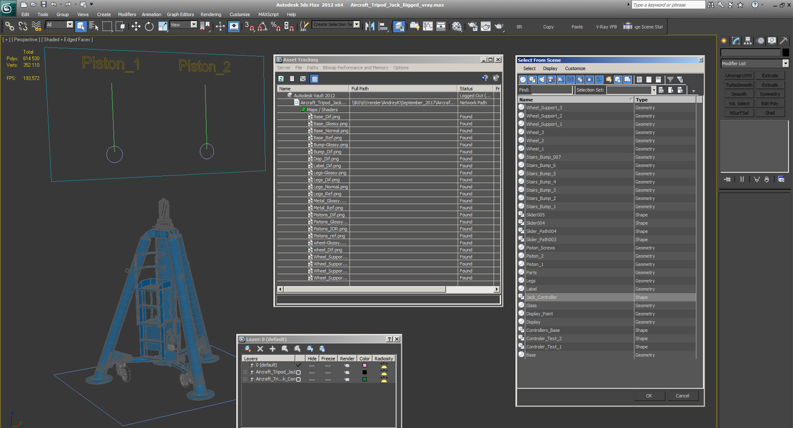This screenshot has width=793, height=428.
Task: Open the Select by Name tool
Action: 94,26
